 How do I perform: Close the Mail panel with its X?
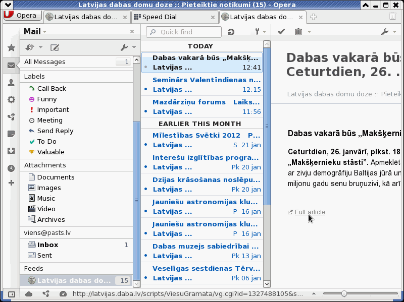(x=132, y=31)
